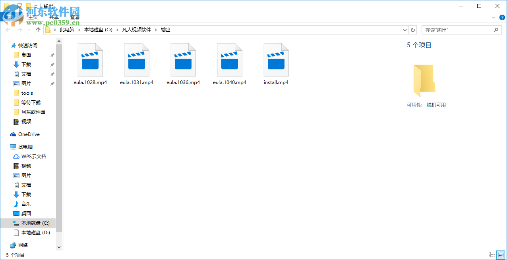Select the eula.1040.mp4 file
This screenshot has height=260, width=507.
click(230, 65)
